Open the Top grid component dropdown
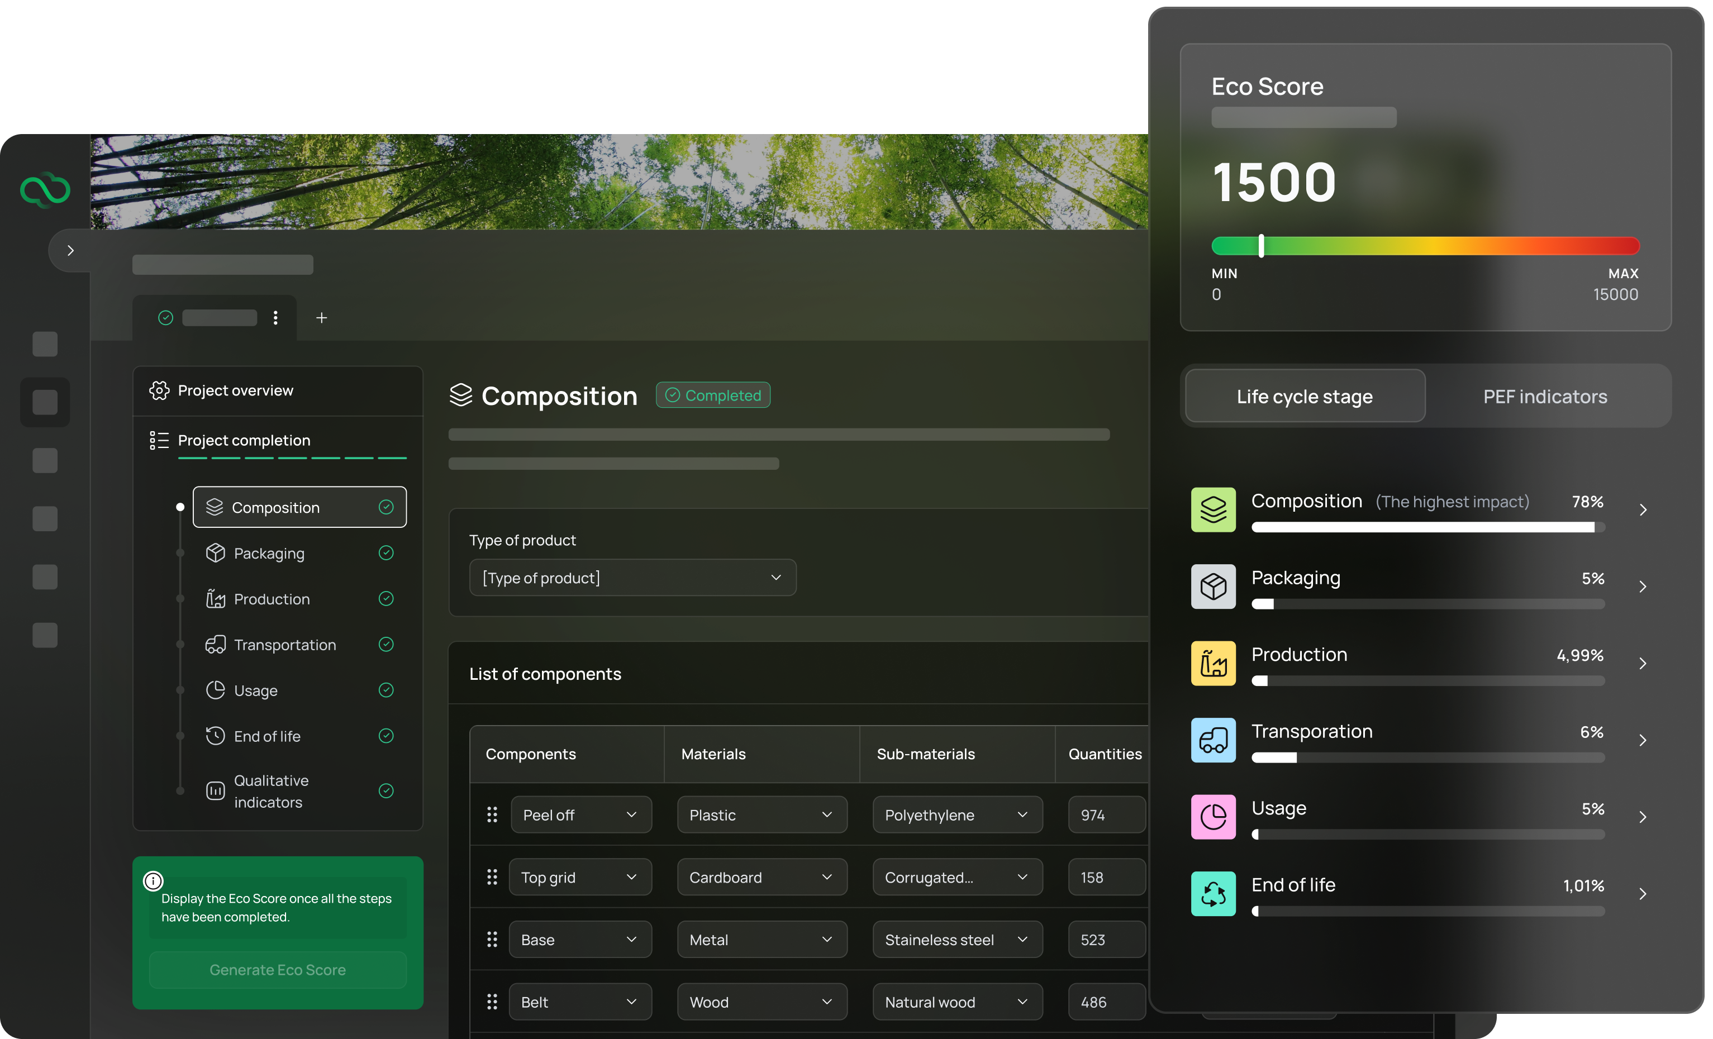This screenshot has width=1713, height=1039. click(580, 878)
